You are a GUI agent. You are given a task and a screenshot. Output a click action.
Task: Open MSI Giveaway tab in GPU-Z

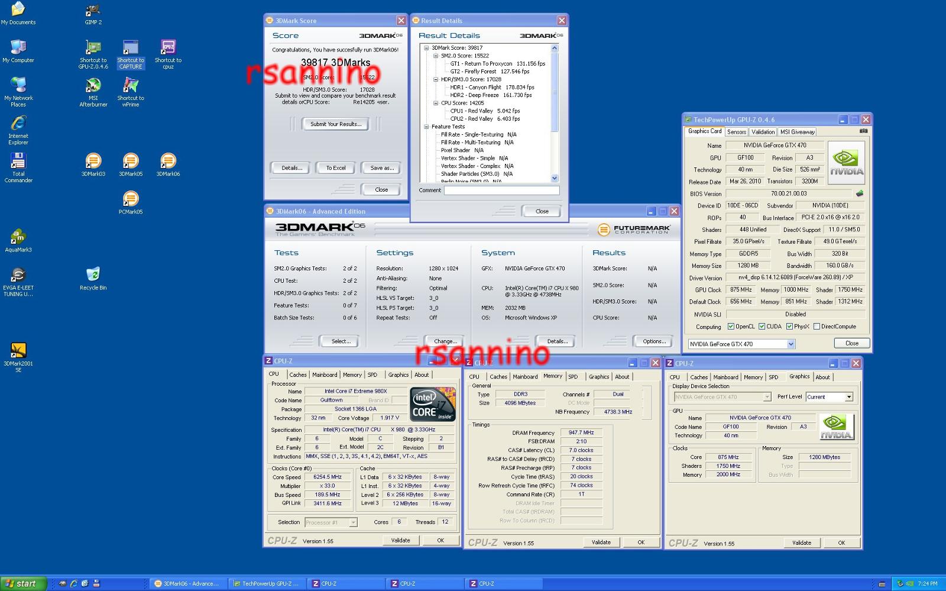[797, 132]
